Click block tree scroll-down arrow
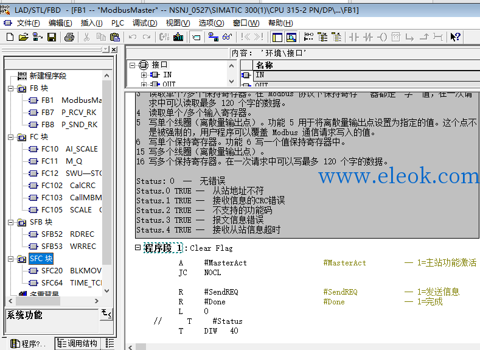 click(107, 291)
